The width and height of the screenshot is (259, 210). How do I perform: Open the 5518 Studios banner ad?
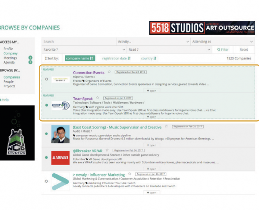(202, 28)
